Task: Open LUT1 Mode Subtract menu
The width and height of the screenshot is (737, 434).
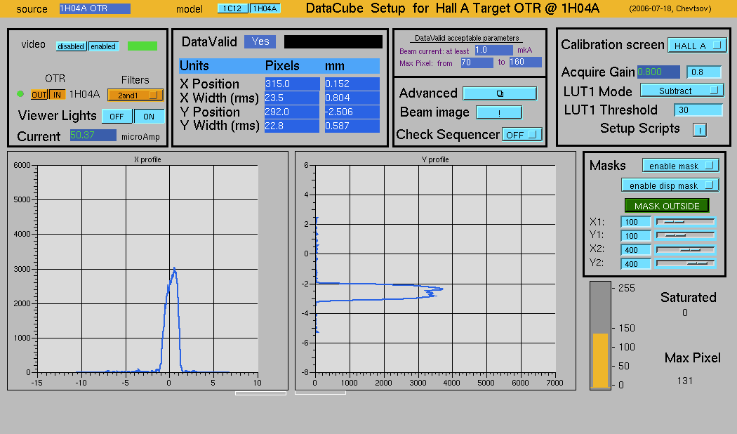Action: pyautogui.click(x=682, y=91)
